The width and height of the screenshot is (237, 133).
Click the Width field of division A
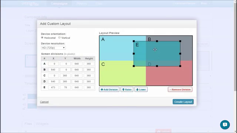click(77, 64)
